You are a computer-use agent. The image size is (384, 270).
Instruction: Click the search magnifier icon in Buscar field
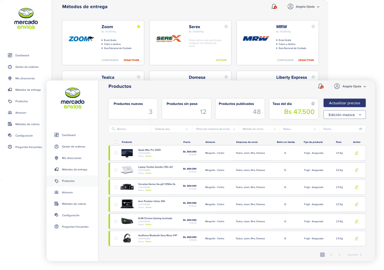113,129
